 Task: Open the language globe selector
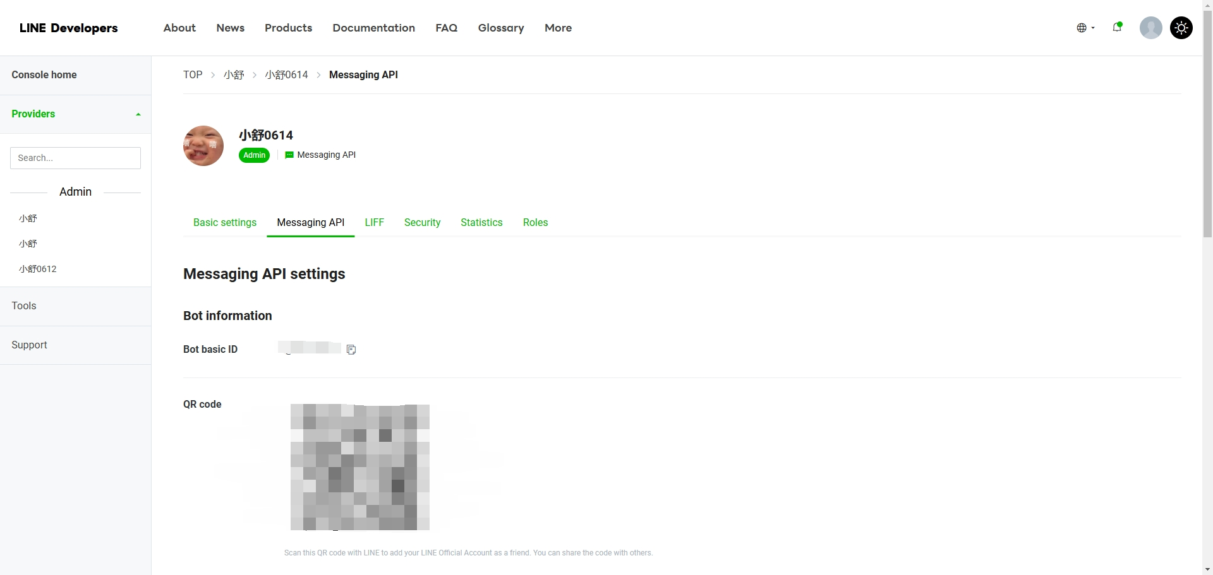(x=1085, y=28)
